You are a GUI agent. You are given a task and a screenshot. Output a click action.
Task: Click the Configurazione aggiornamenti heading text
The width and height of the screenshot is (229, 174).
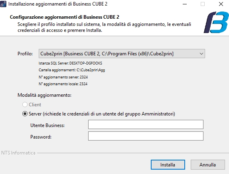point(64,17)
